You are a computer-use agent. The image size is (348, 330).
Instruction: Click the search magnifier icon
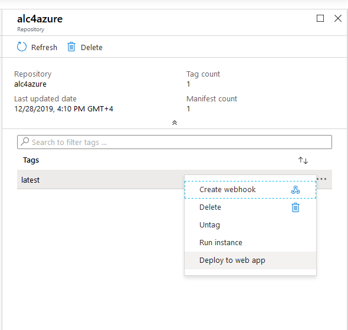pos(25,141)
